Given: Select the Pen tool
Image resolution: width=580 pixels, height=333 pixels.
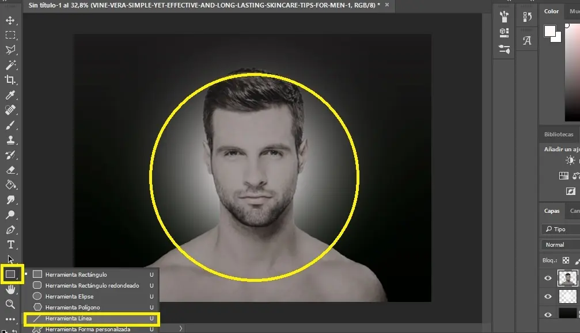Looking at the screenshot, I should click(x=10, y=230).
